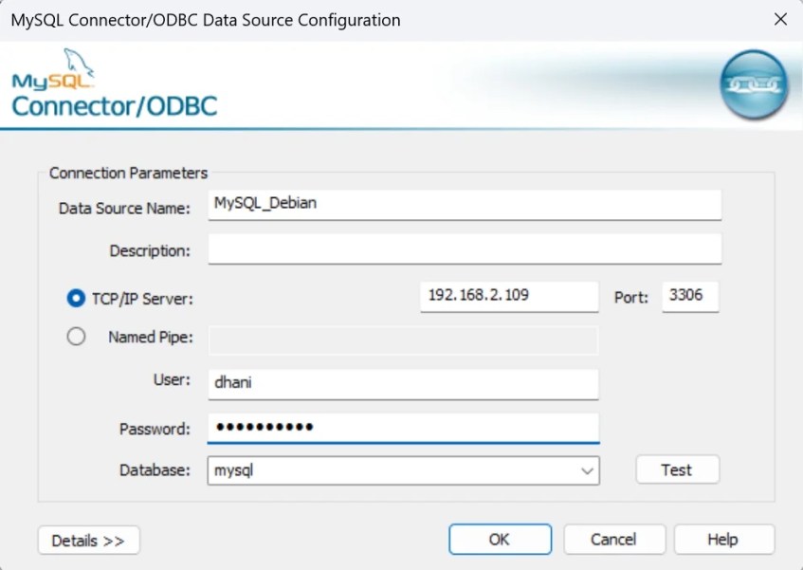803x570 pixels.
Task: Click the Data Source Name label
Action: pos(124,209)
